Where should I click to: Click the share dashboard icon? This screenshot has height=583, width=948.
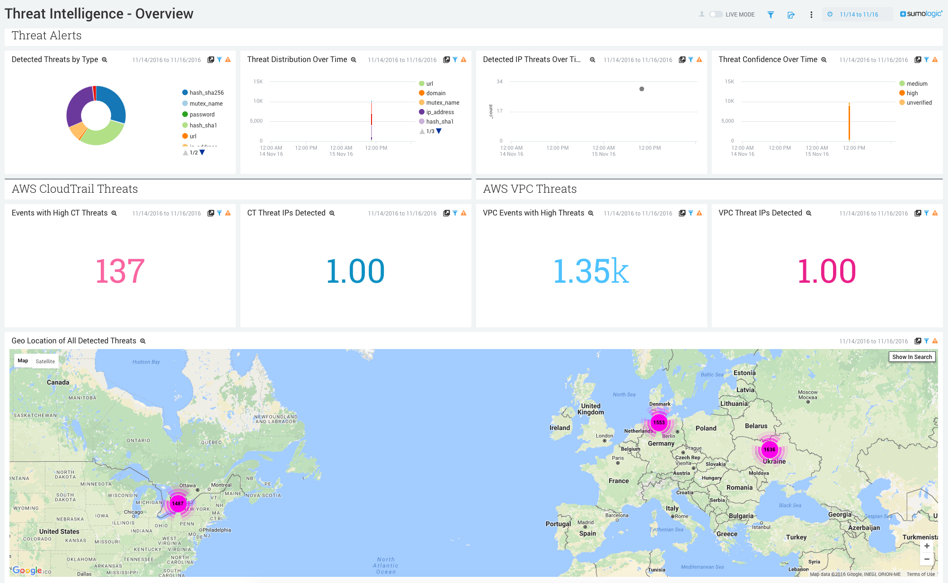click(791, 15)
